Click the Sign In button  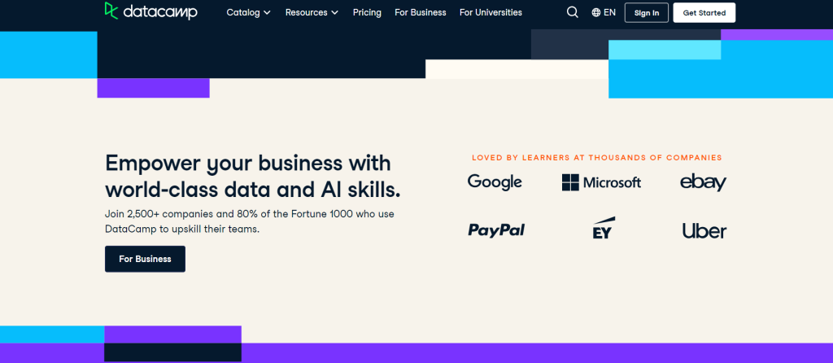click(647, 13)
